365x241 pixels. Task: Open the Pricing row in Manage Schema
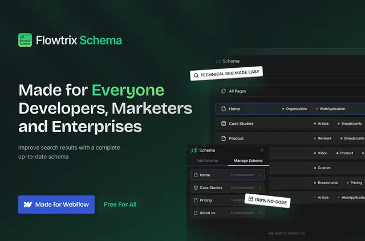(x=228, y=200)
